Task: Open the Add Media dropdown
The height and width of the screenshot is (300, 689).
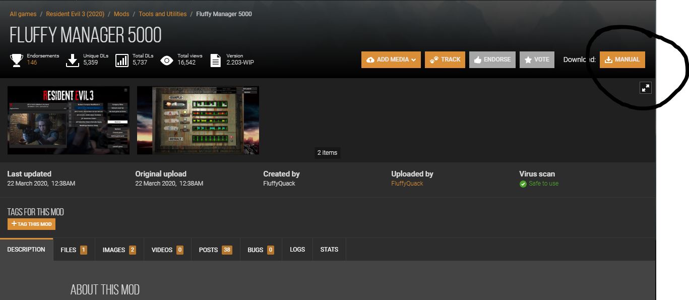Action: pyautogui.click(x=391, y=59)
